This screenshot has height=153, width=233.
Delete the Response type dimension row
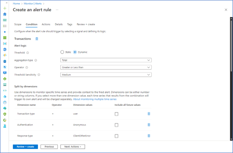[x=149, y=136]
